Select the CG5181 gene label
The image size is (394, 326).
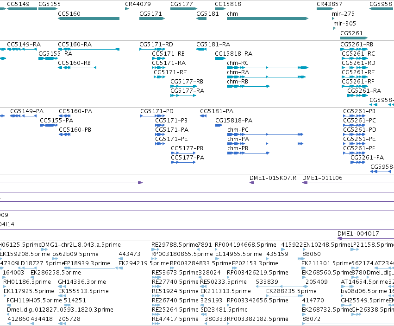tap(207, 14)
